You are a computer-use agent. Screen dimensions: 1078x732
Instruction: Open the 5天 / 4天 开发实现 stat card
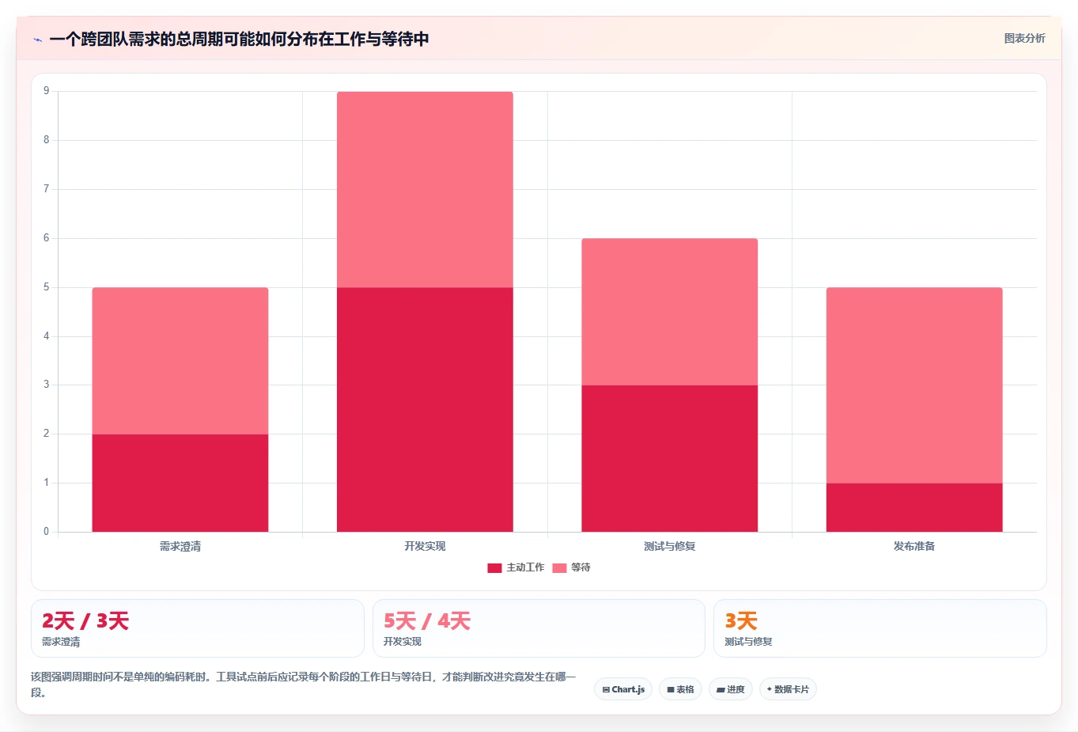[539, 628]
